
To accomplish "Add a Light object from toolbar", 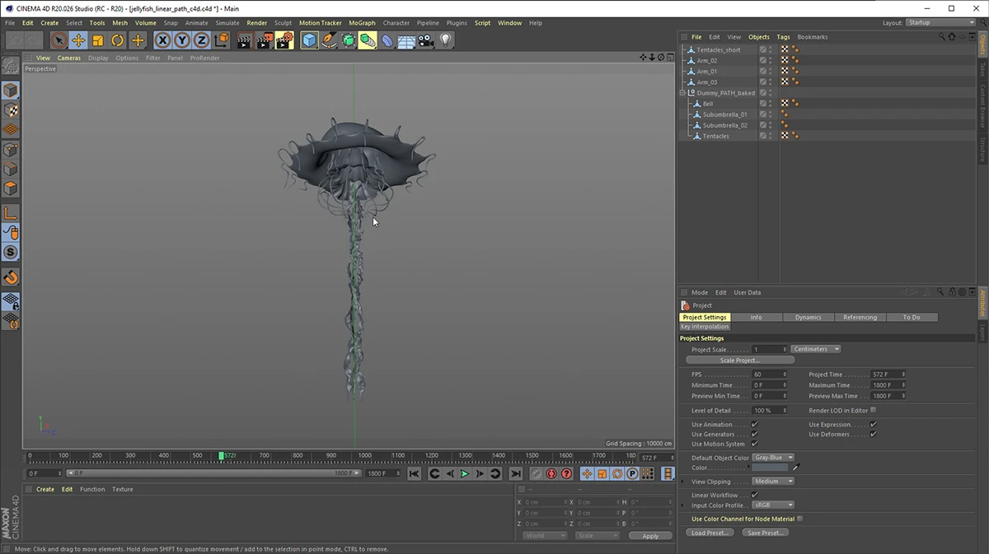I will click(446, 40).
